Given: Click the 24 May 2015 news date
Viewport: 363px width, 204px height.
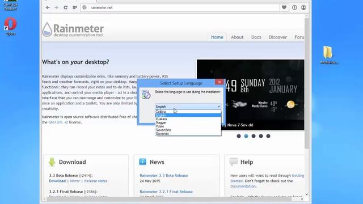Looking at the screenshot, I should click(150, 181).
